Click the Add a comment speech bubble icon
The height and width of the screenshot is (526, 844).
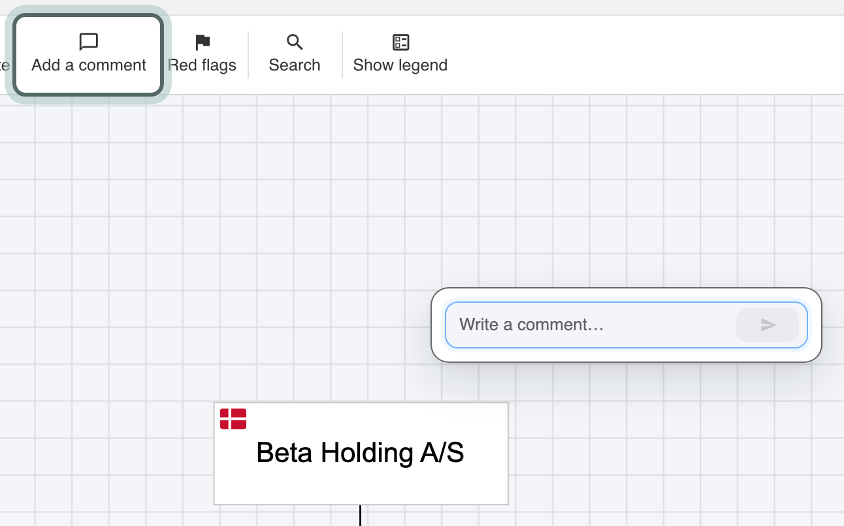(x=89, y=42)
